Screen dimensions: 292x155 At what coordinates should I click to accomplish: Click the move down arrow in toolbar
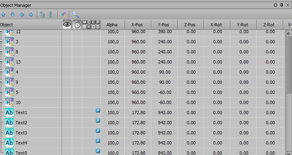coord(13,15)
